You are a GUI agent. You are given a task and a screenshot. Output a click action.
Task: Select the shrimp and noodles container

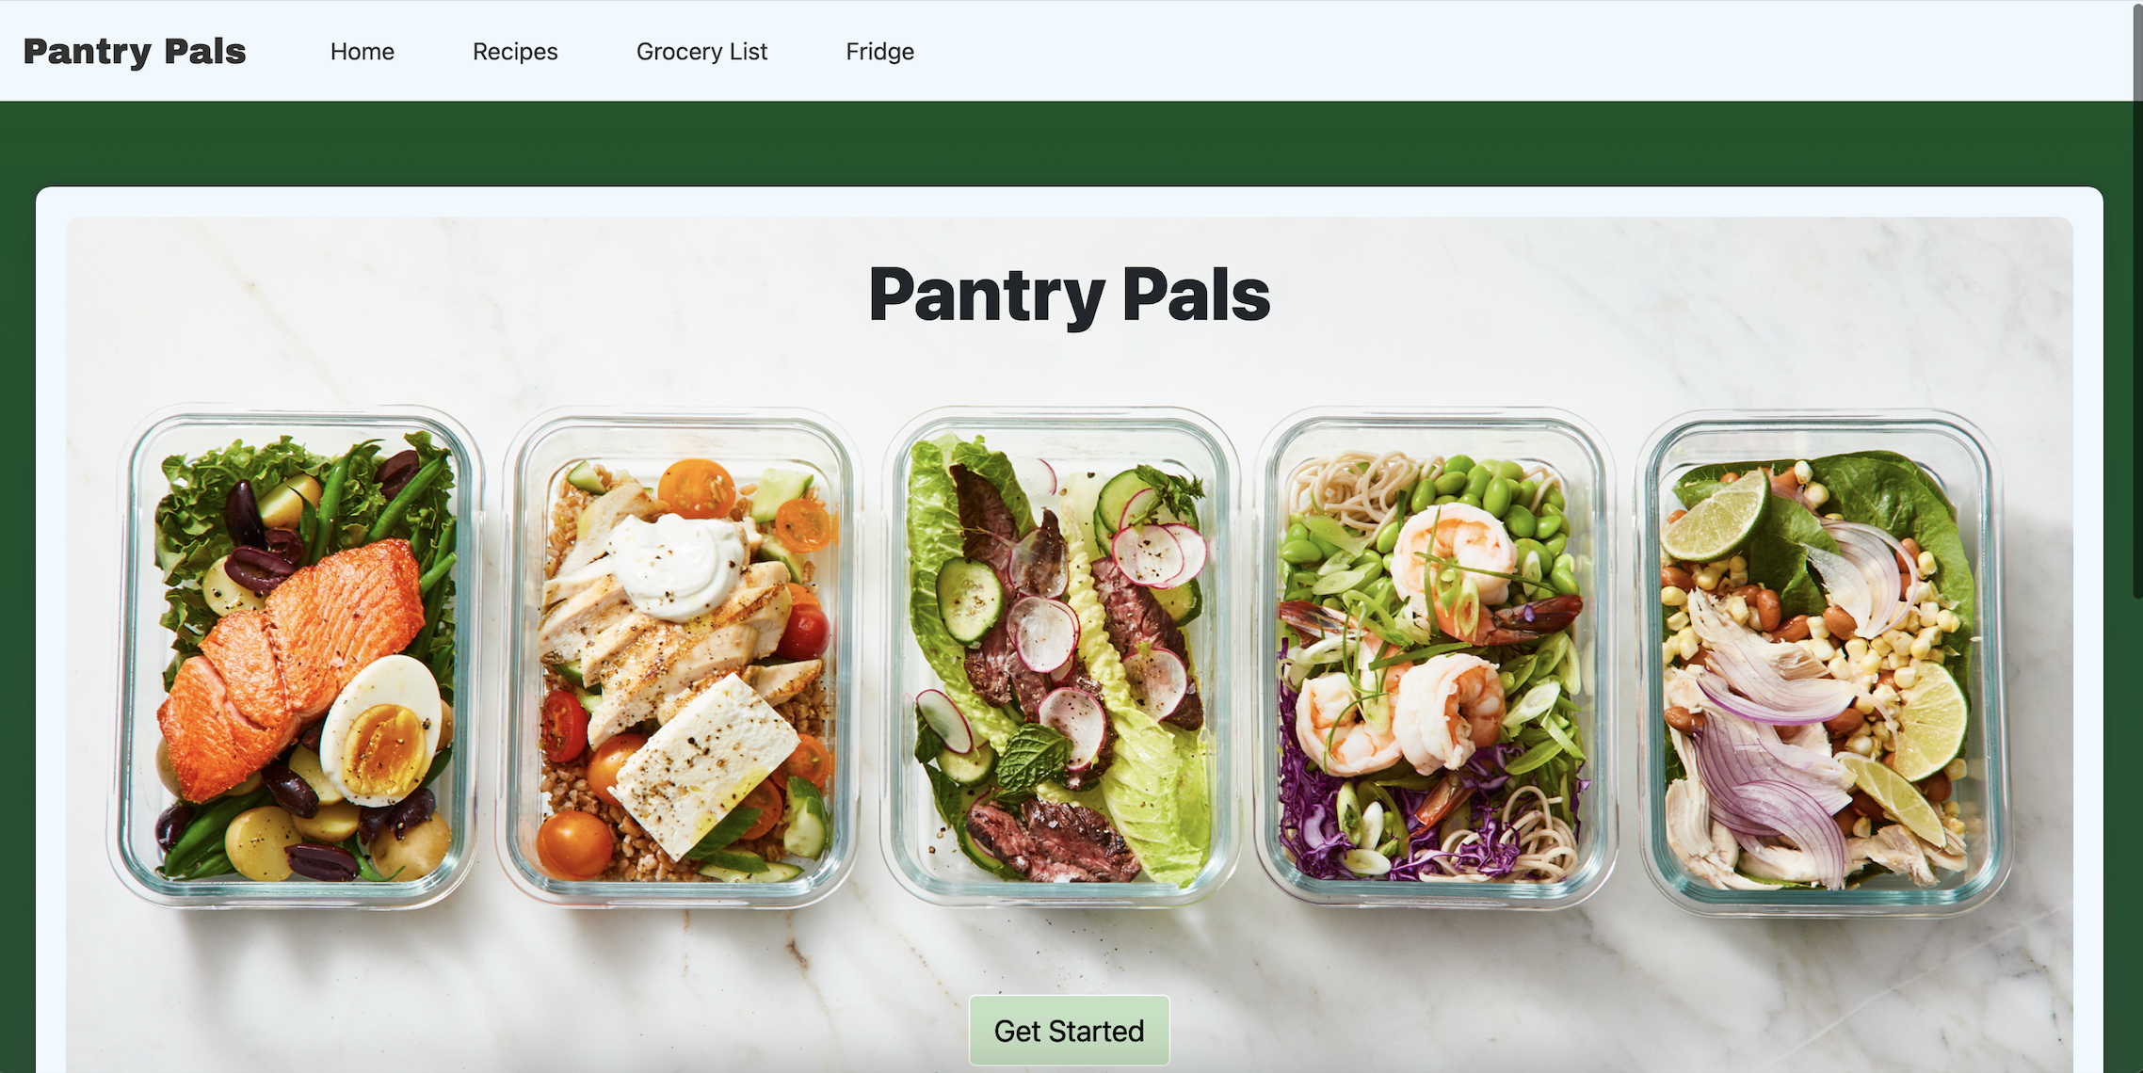tap(1436, 657)
